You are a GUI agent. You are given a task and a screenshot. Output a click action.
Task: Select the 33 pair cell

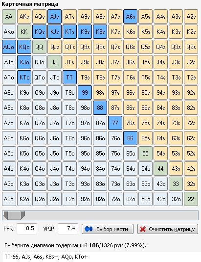click(x=176, y=183)
